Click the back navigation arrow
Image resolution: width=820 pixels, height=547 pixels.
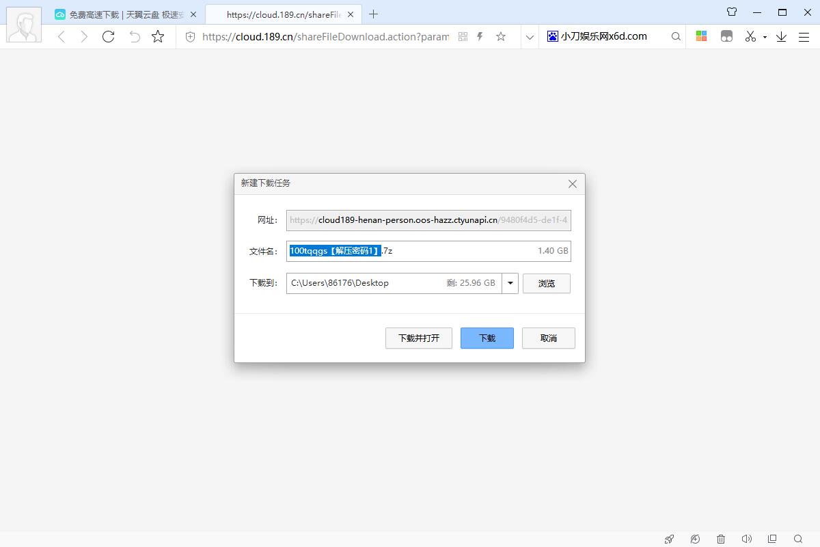61,37
